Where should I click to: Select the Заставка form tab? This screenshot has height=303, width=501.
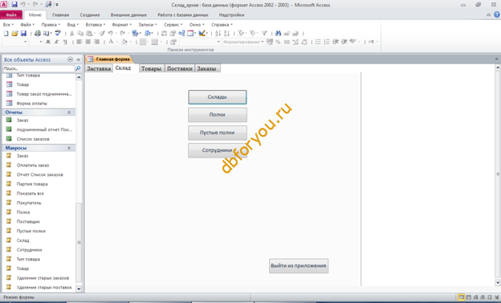pyautogui.click(x=99, y=68)
